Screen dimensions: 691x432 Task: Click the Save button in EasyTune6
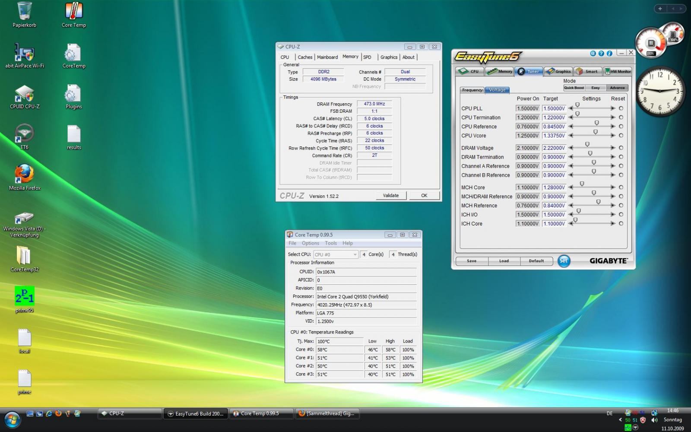(472, 261)
